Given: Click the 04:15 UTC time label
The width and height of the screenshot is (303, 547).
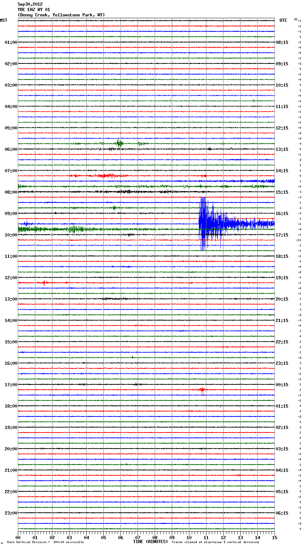Looking at the screenshot, I should coord(282,470).
